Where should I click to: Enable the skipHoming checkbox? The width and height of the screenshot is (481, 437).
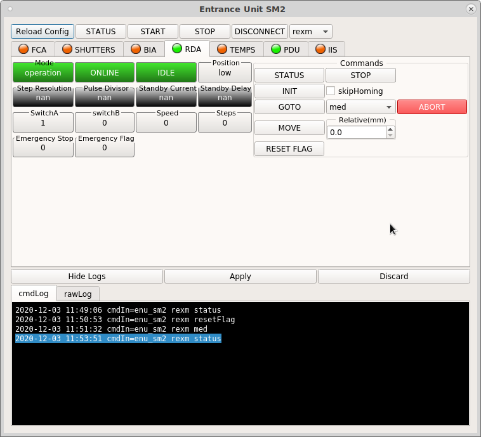pos(331,91)
